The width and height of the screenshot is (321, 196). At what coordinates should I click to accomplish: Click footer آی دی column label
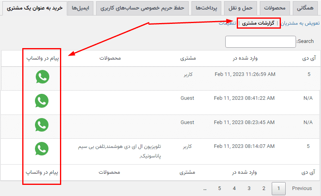coord(308,173)
